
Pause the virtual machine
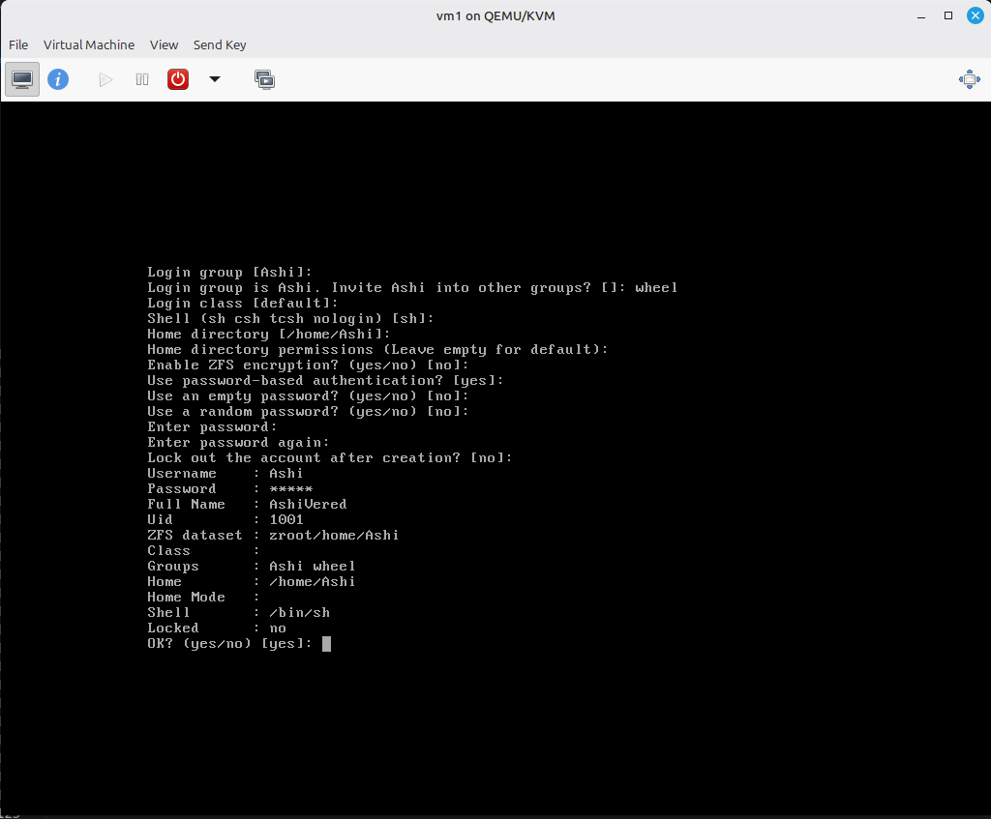tap(142, 79)
